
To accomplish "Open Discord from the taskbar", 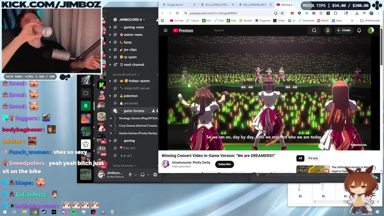I will (64, 212).
